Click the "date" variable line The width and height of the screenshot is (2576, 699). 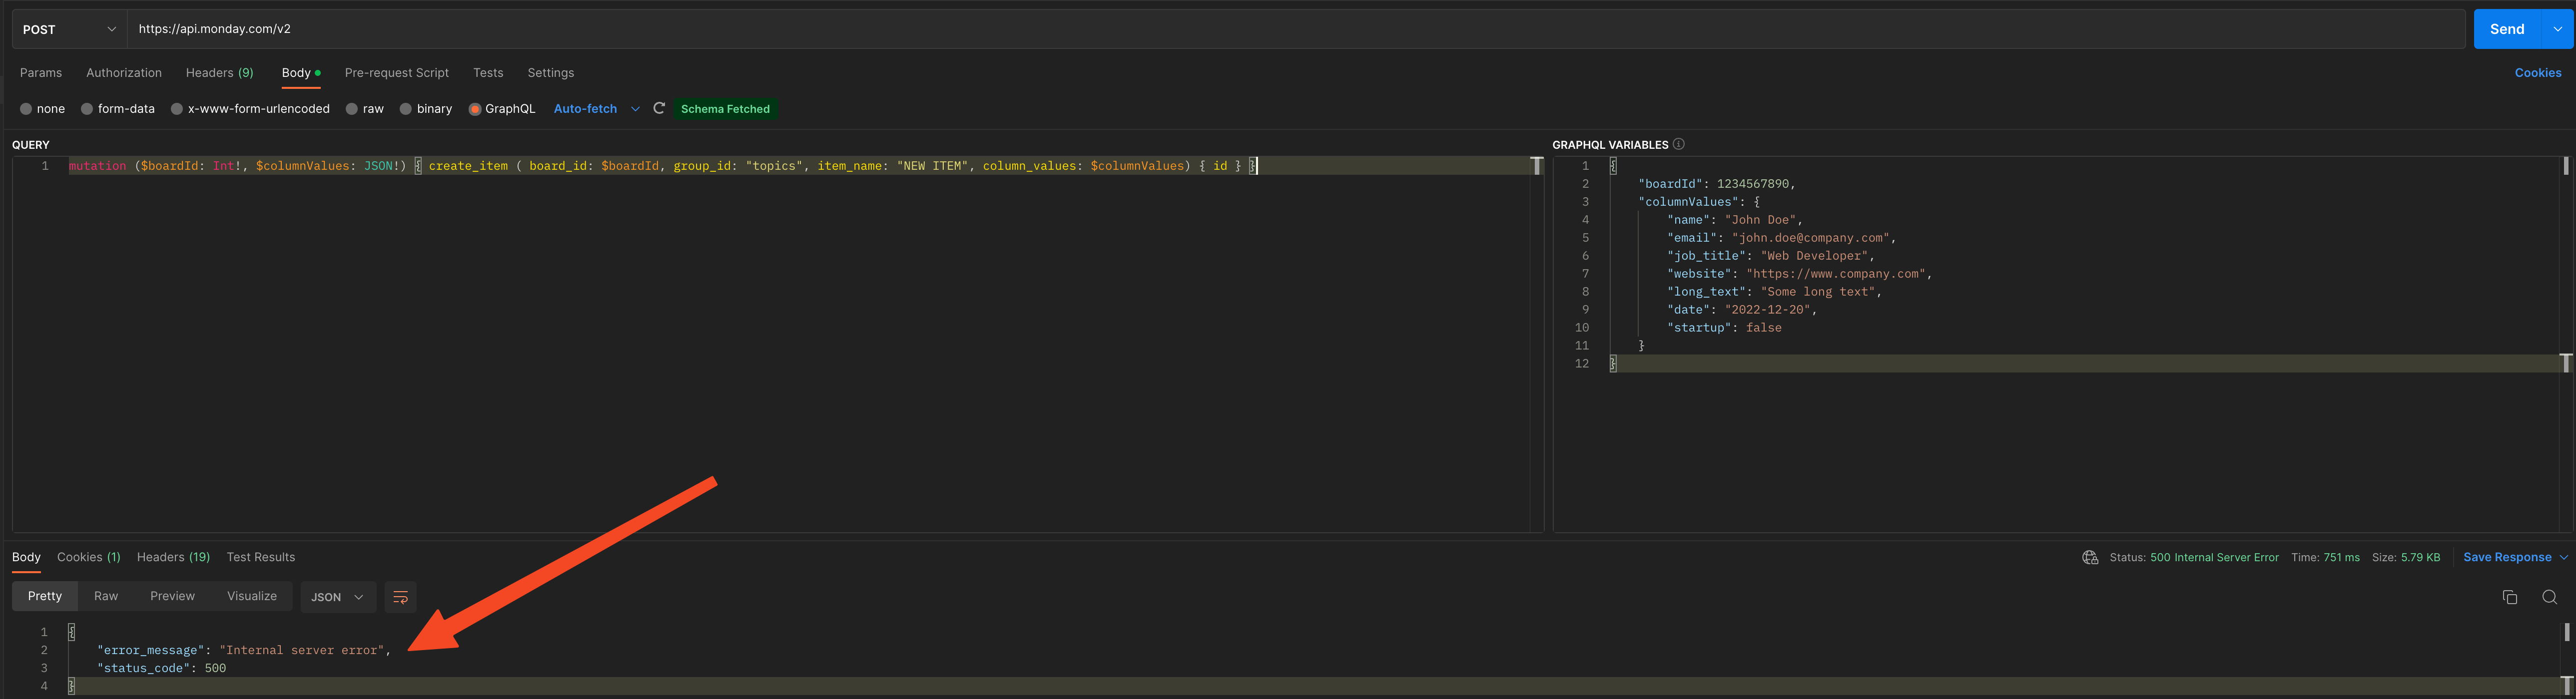click(x=1742, y=310)
